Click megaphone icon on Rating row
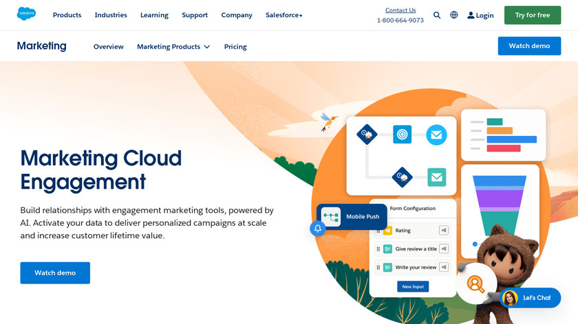The width and height of the screenshot is (578, 324). (x=444, y=230)
